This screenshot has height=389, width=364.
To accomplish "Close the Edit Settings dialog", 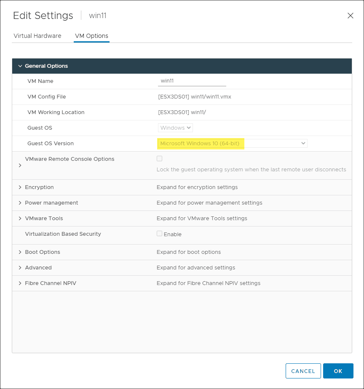I will coord(350,16).
